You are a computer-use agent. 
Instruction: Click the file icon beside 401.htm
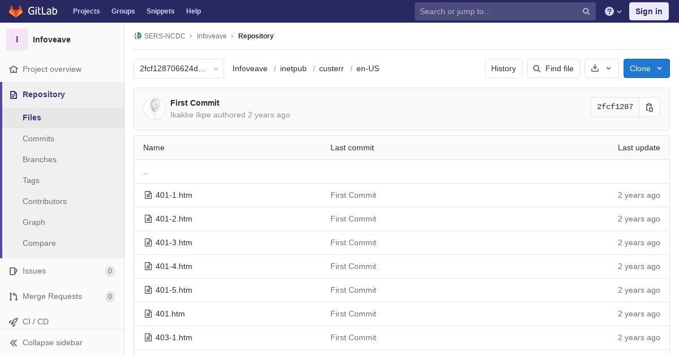point(148,314)
